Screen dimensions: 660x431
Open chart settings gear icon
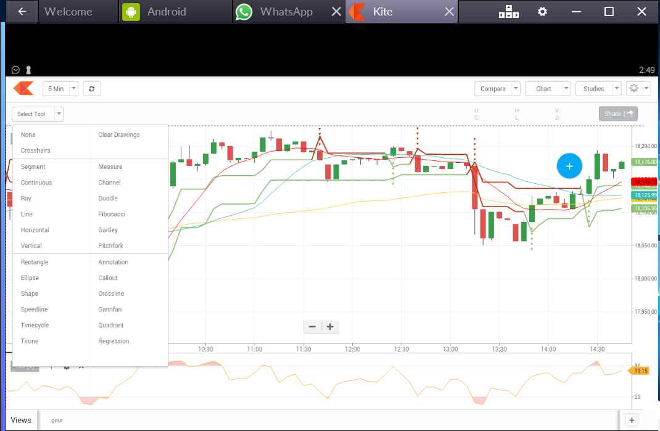[x=633, y=89]
